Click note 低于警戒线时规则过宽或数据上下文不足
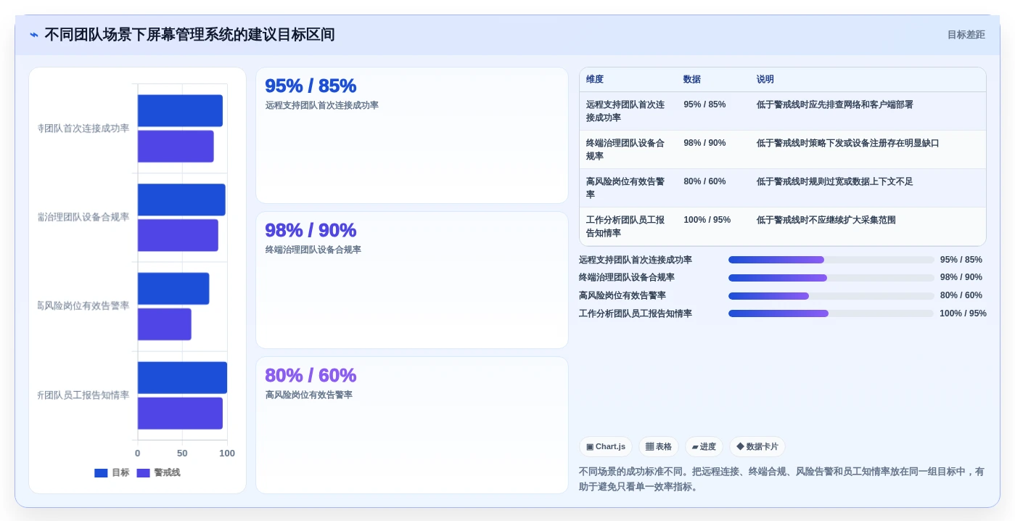The width and height of the screenshot is (1015, 521). (x=835, y=181)
